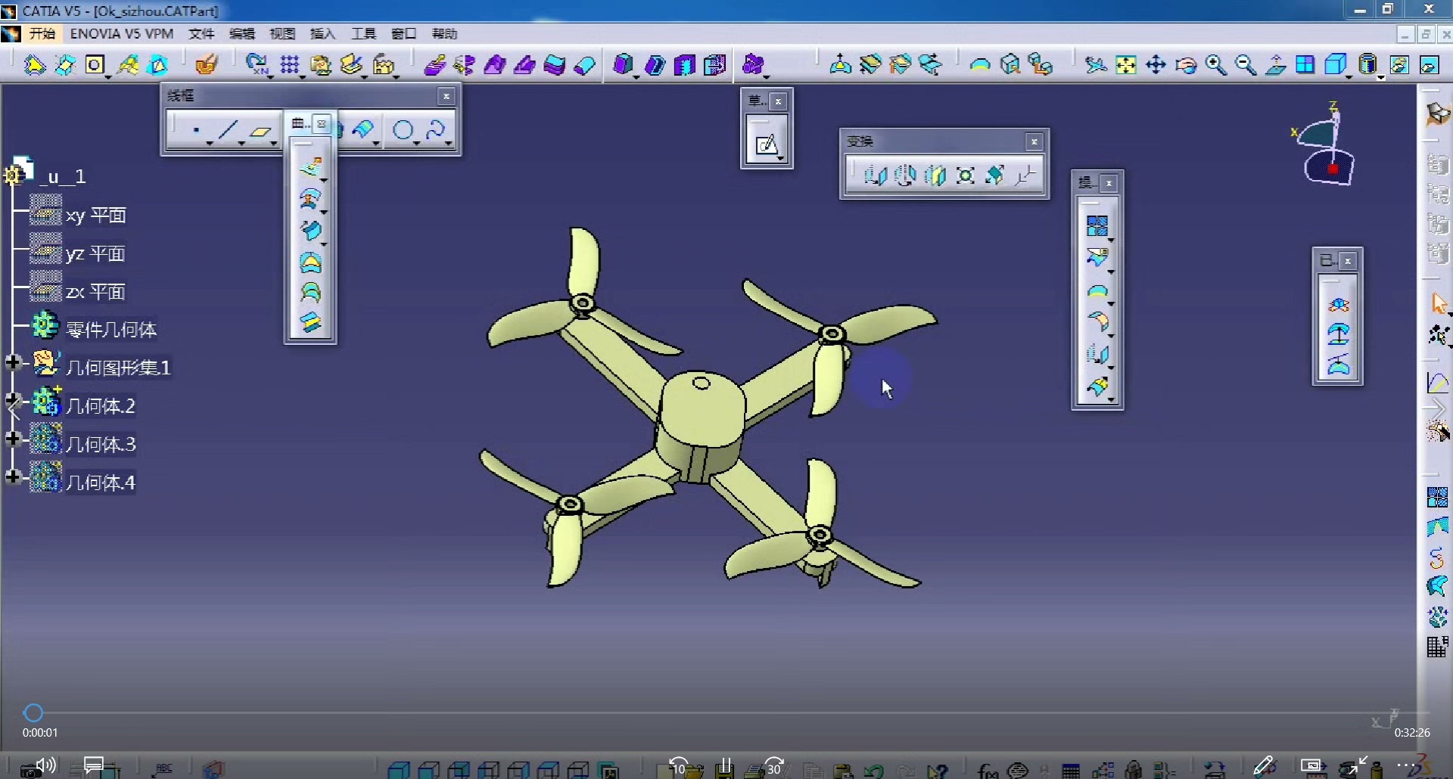Image resolution: width=1453 pixels, height=779 pixels.
Task: Click the select arrow tool on right sidebar
Action: 1438,303
